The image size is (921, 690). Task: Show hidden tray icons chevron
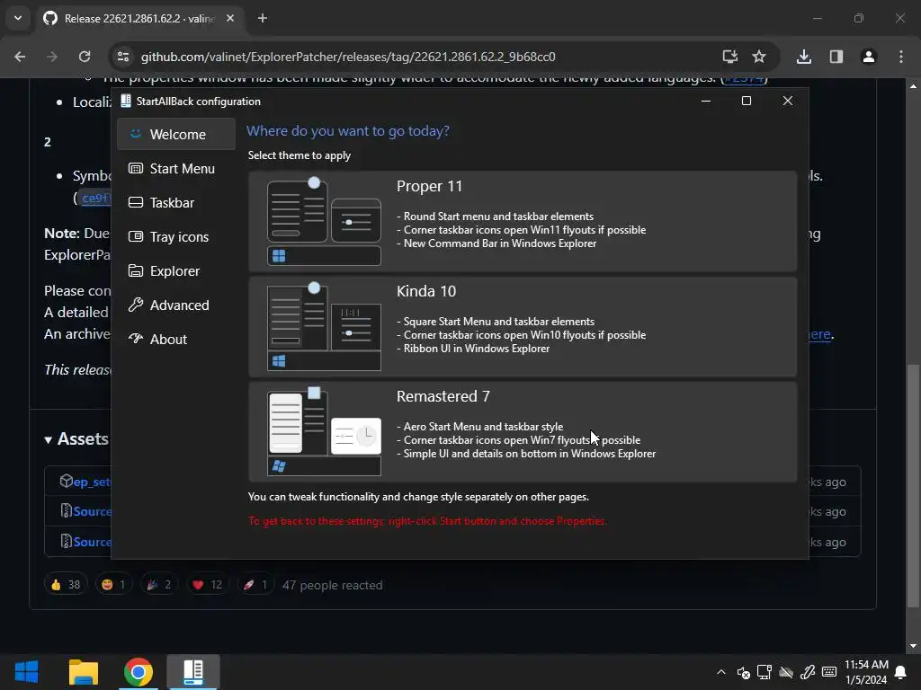click(x=721, y=672)
